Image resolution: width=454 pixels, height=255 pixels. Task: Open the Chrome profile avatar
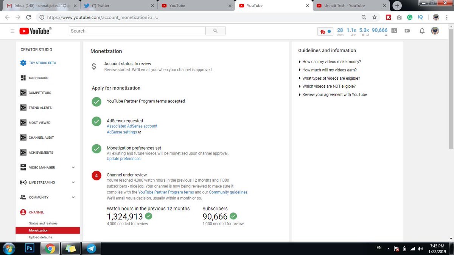[436, 17]
